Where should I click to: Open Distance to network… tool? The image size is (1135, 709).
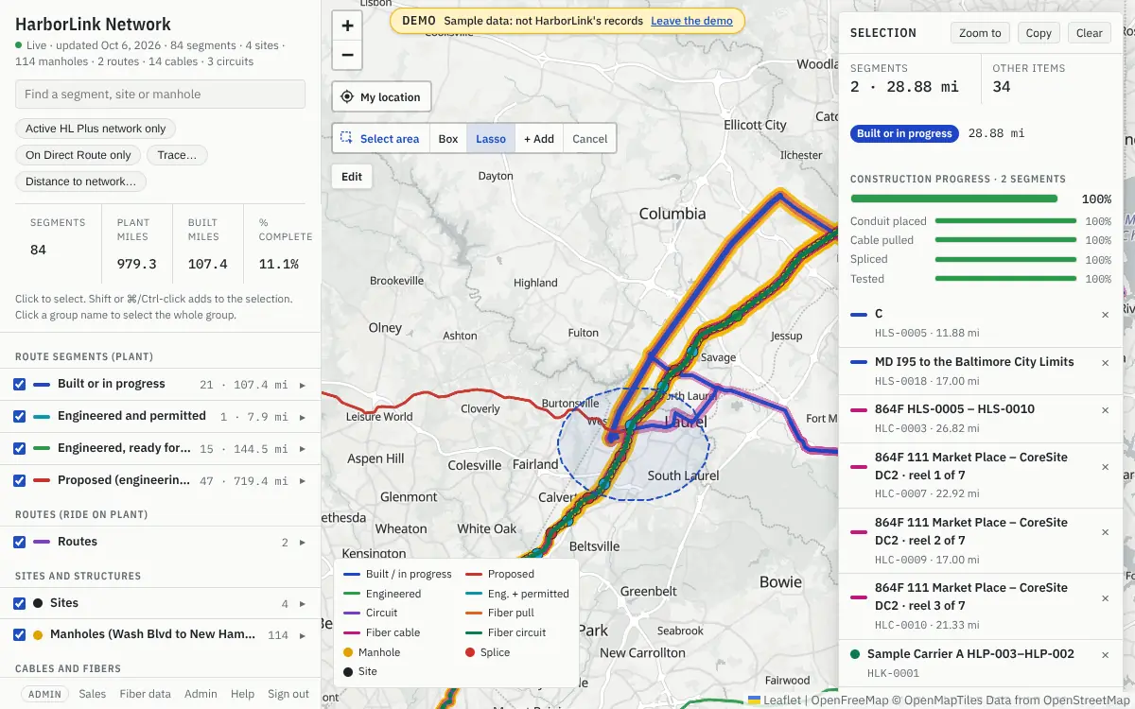point(80,182)
